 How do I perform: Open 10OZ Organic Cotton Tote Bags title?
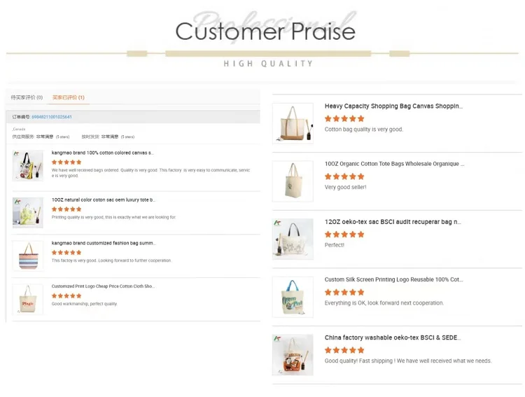point(394,164)
